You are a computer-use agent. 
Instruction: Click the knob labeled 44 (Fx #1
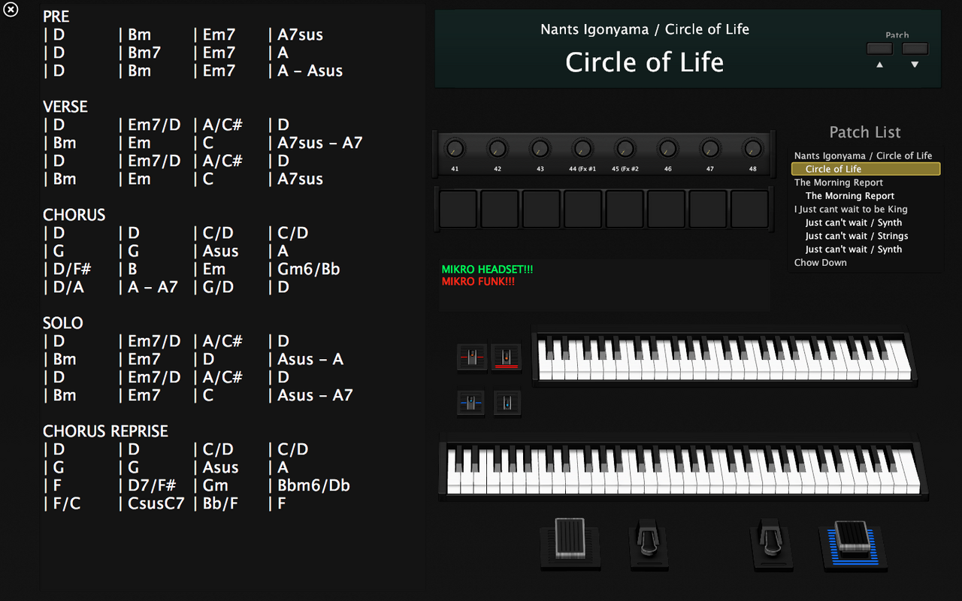(x=582, y=148)
